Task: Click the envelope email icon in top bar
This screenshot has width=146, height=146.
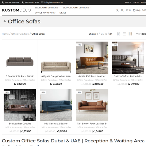Action: [42, 3]
